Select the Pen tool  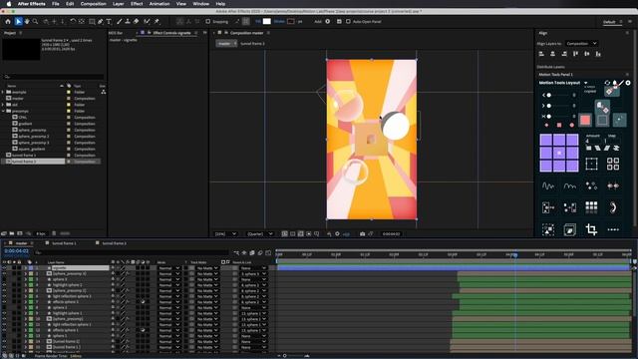point(100,22)
